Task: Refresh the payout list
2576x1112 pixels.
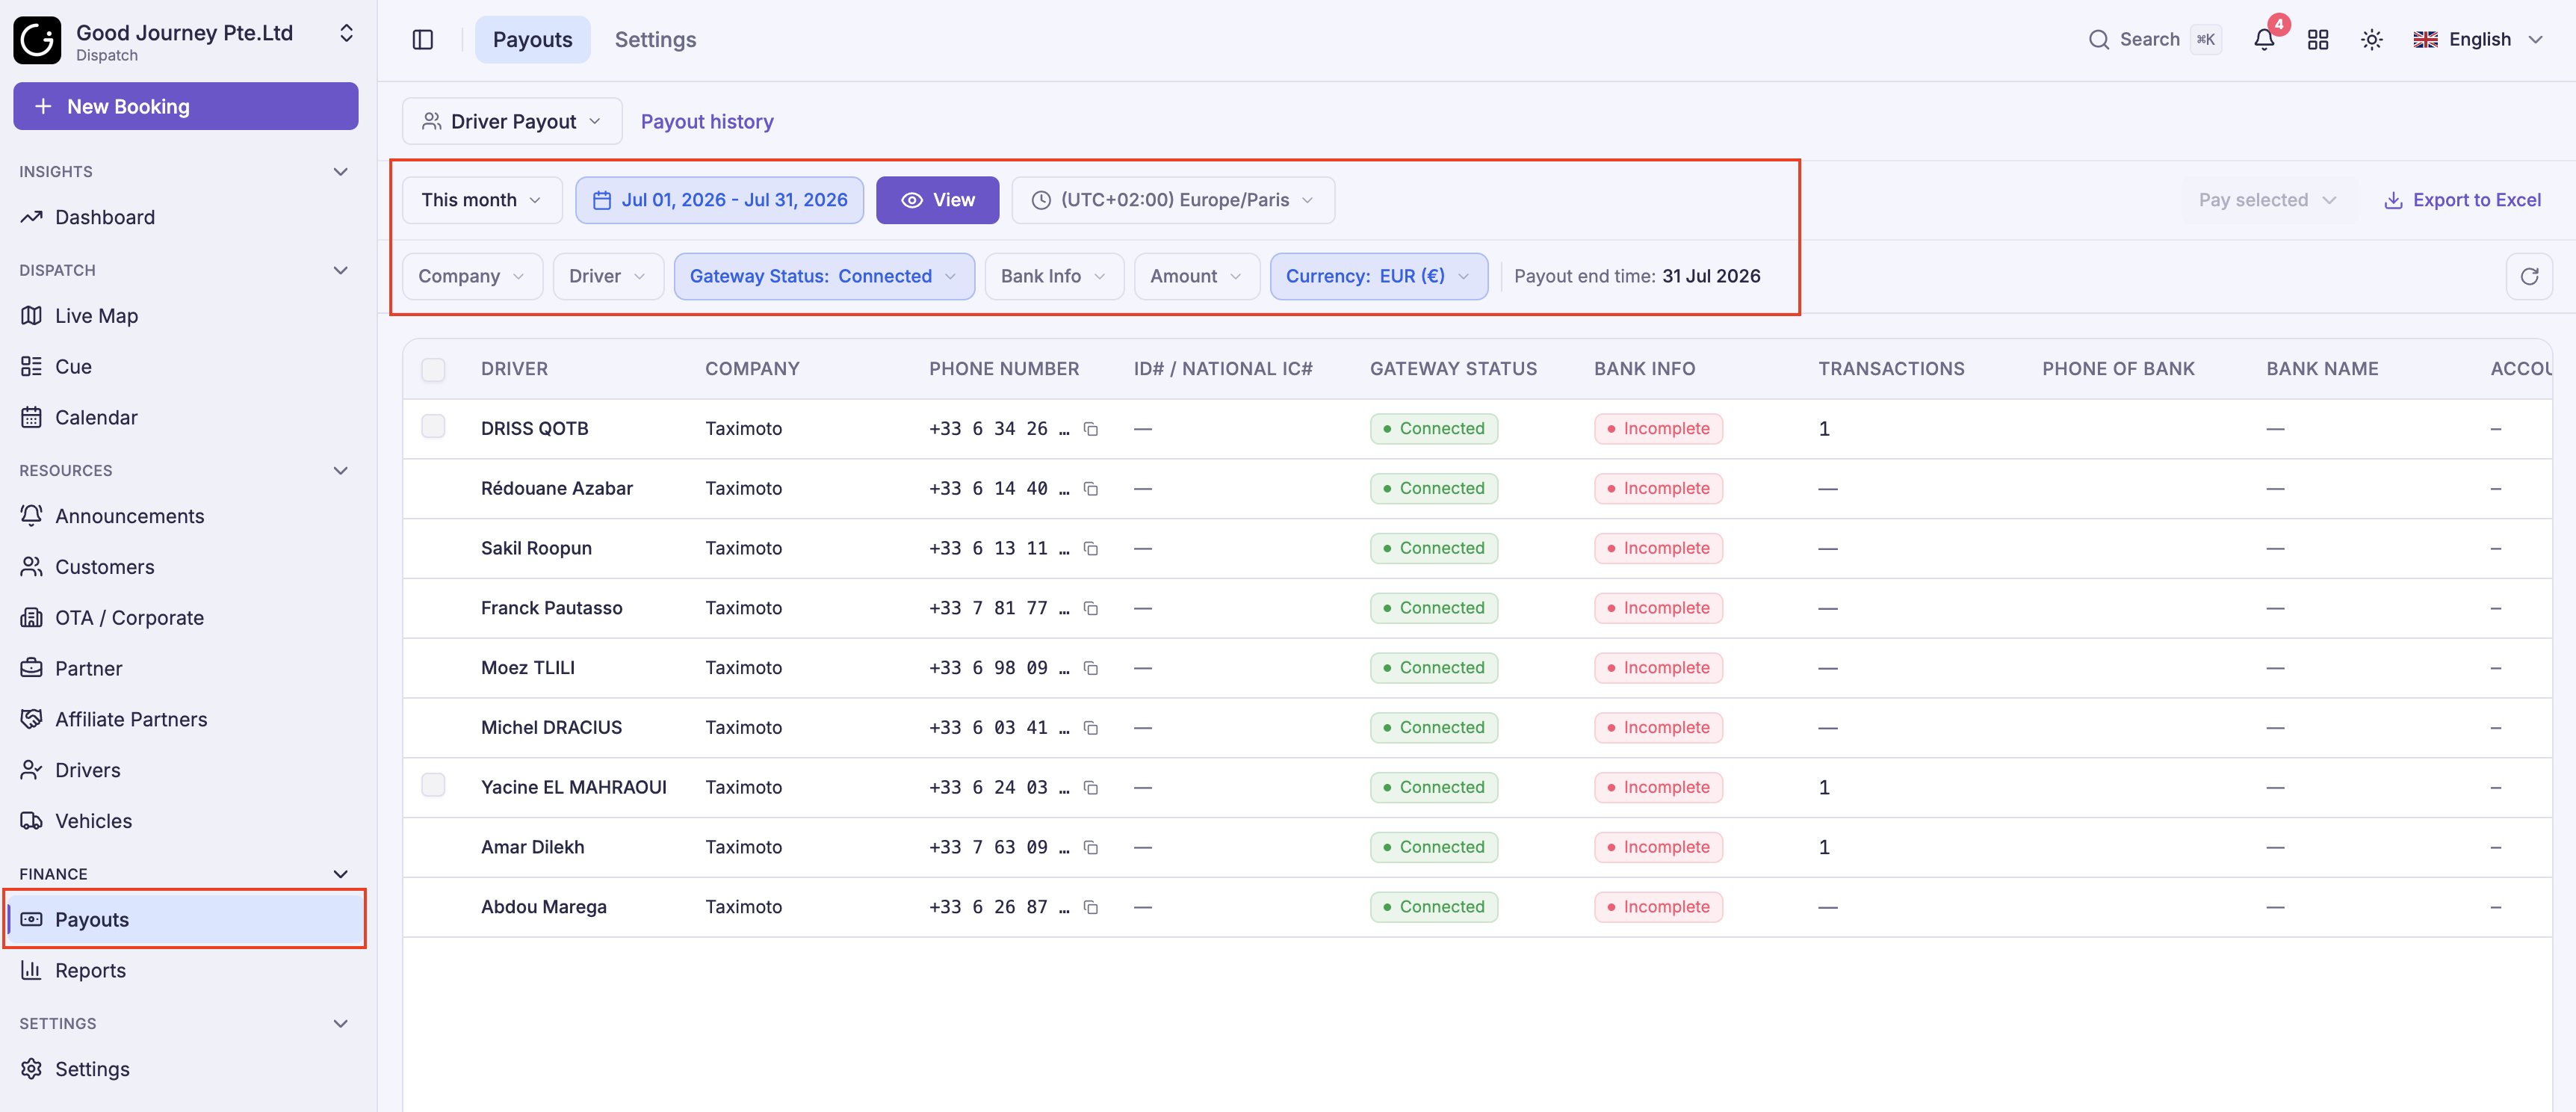Action: 2529,276
